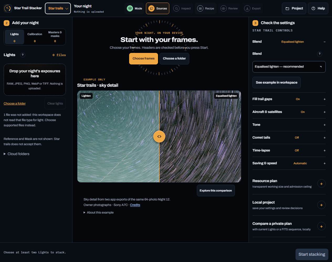
Task: Switch to the Masters & masks tab
Action: point(55,37)
